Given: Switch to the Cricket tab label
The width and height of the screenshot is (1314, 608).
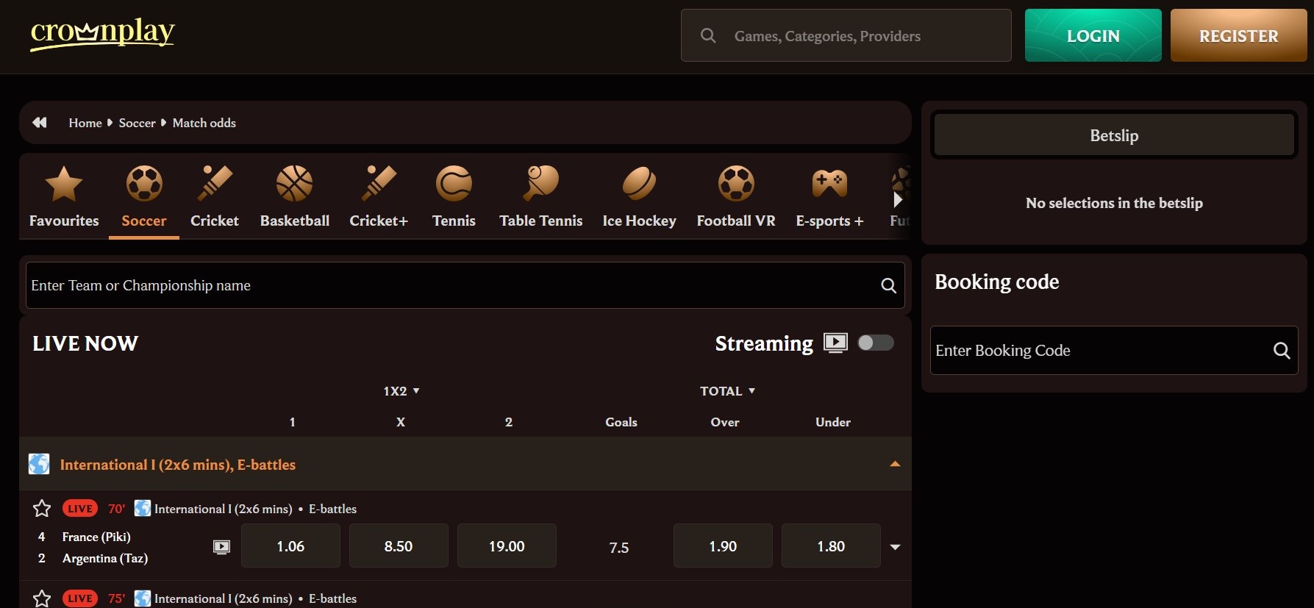Looking at the screenshot, I should 215,221.
